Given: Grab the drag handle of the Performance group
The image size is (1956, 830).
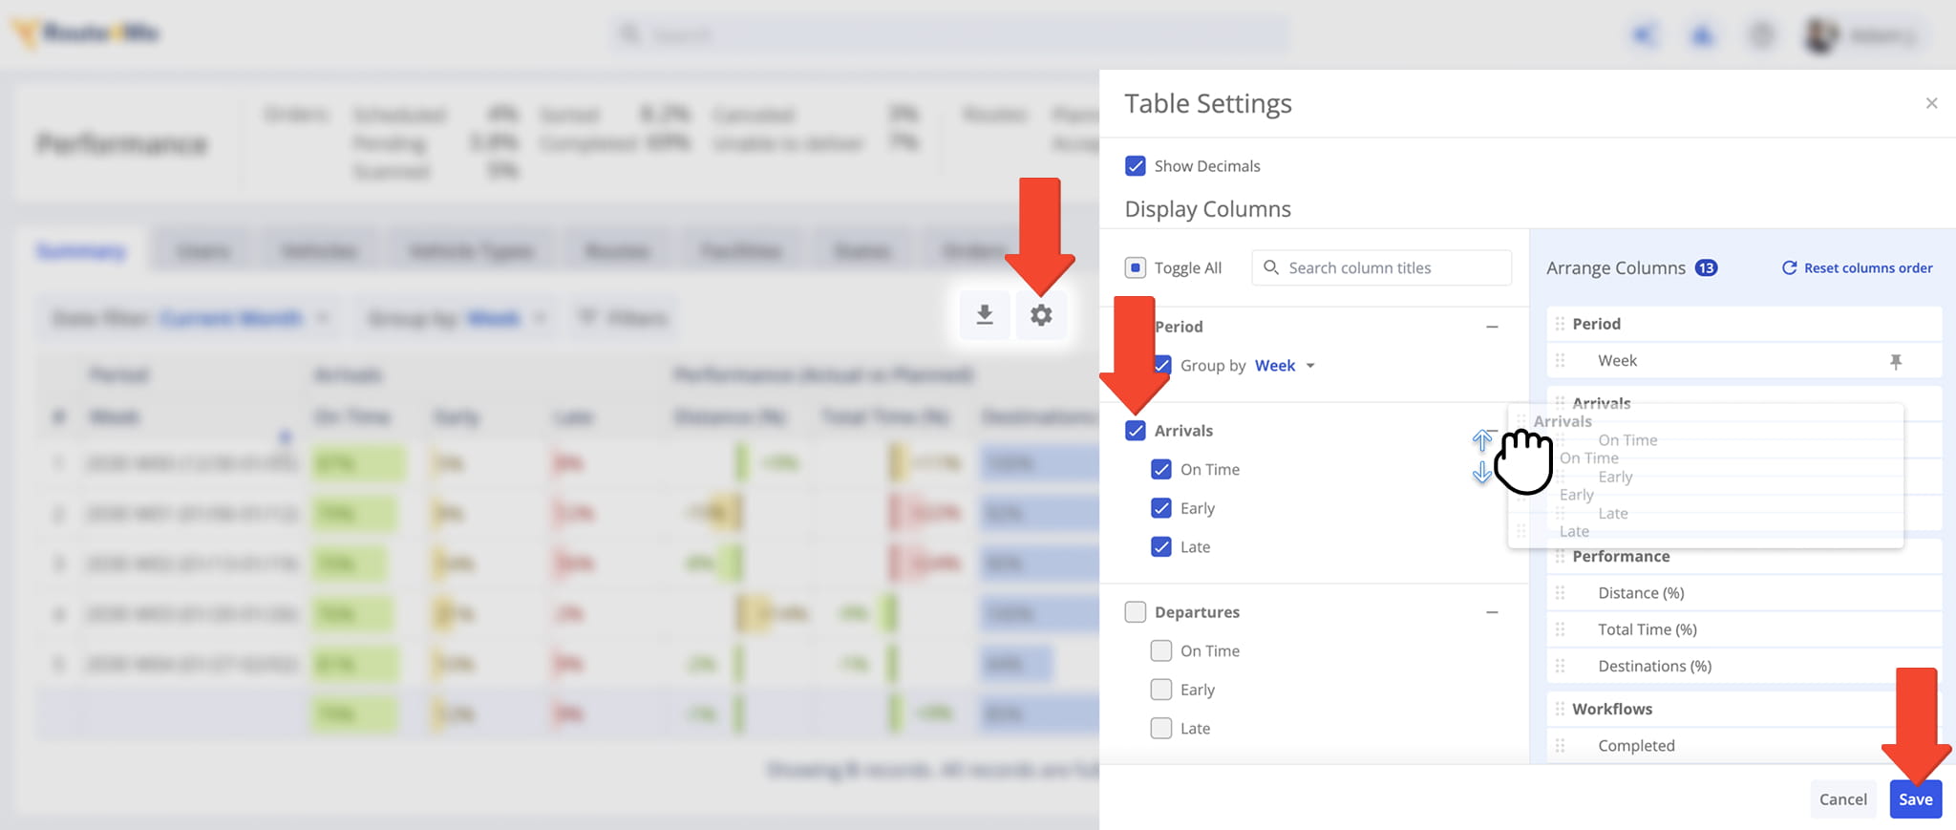Looking at the screenshot, I should [1560, 557].
